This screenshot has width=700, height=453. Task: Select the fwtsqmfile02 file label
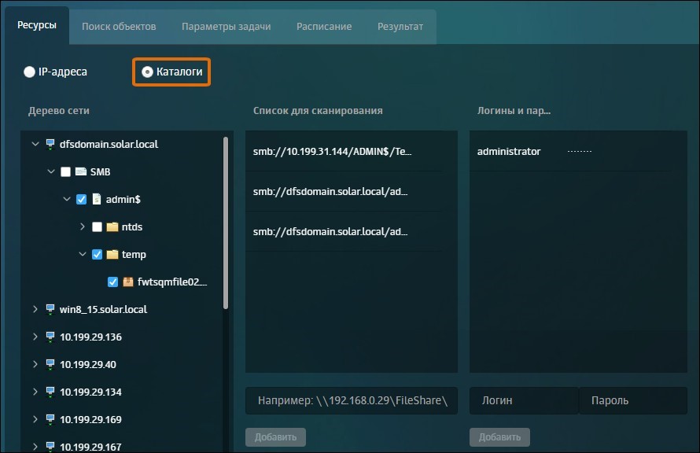[172, 282]
